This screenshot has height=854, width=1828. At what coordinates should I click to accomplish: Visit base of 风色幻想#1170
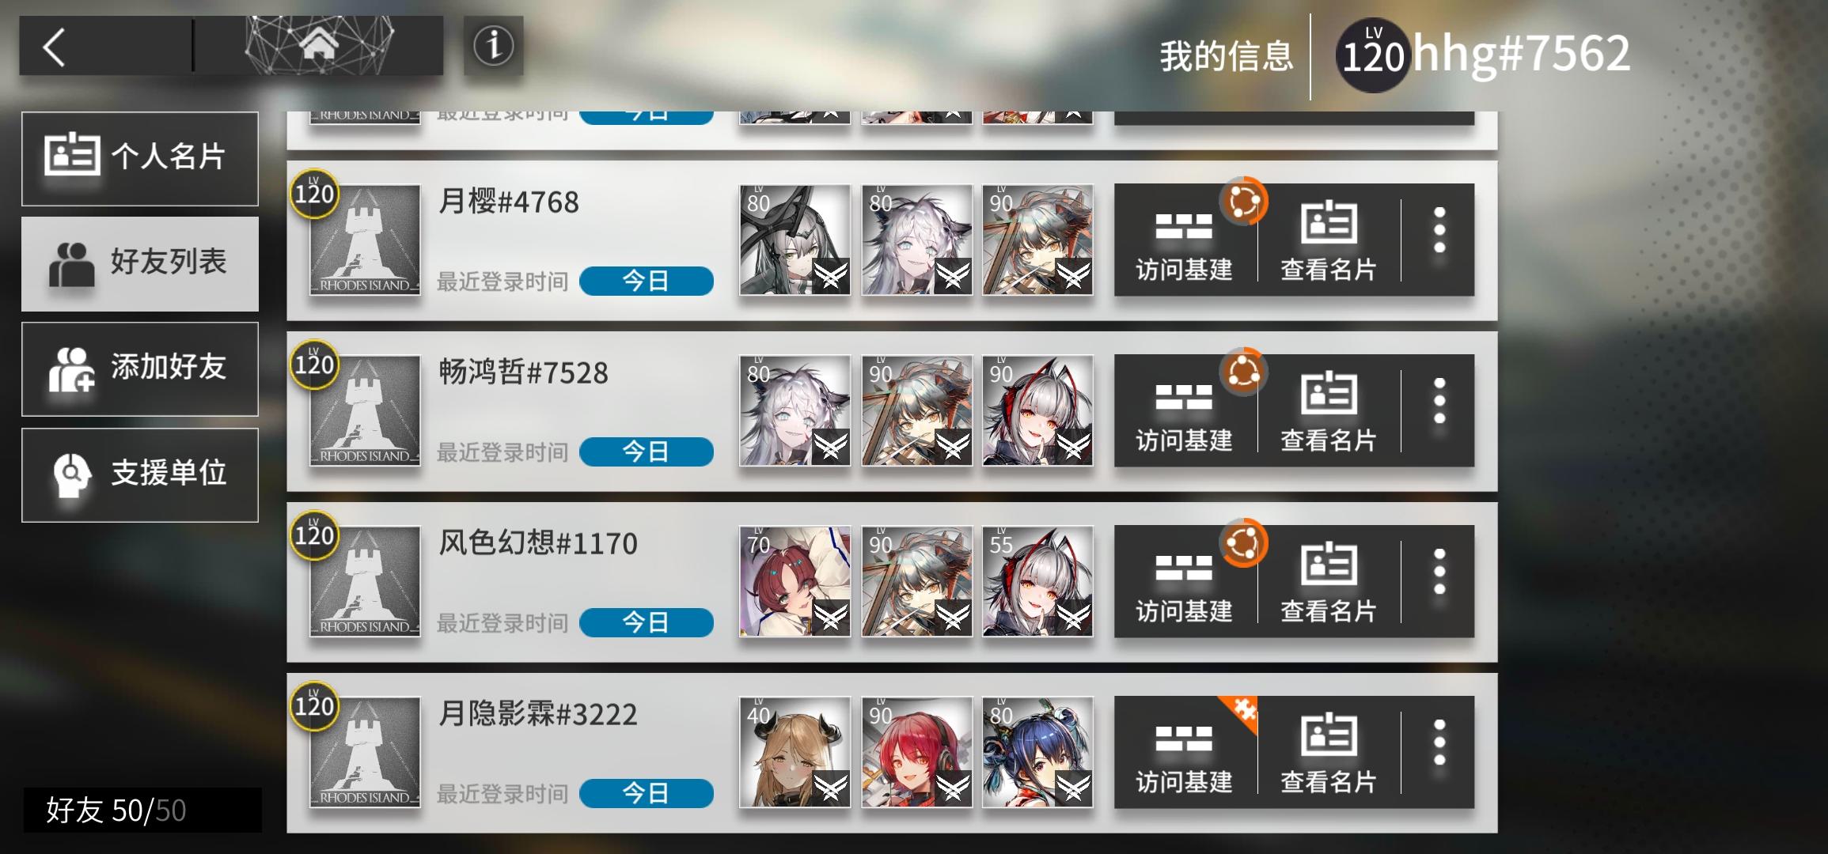click(x=1184, y=582)
